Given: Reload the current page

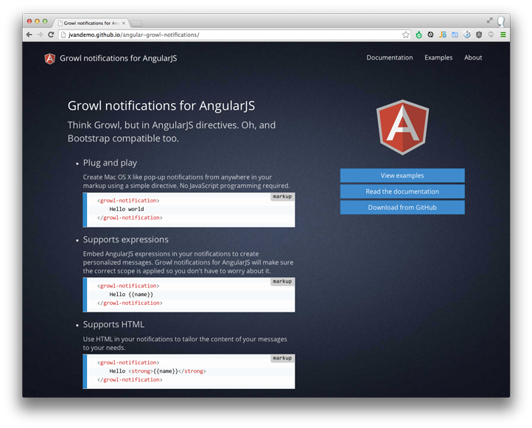Looking at the screenshot, I should tap(51, 35).
